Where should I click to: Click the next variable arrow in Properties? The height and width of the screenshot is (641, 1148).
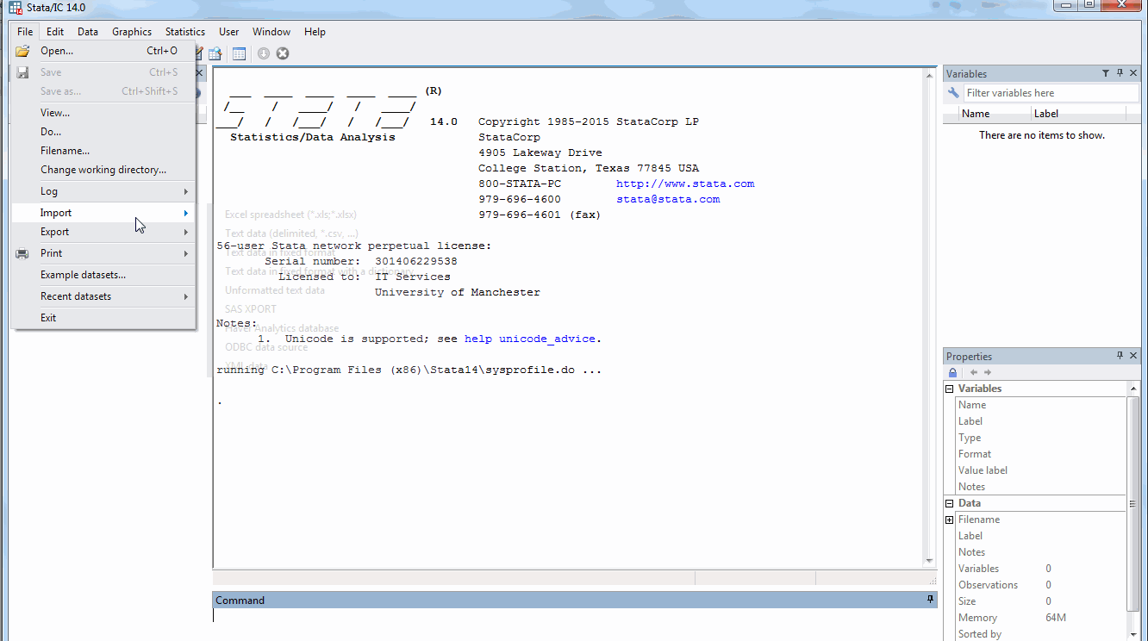pyautogui.click(x=988, y=372)
